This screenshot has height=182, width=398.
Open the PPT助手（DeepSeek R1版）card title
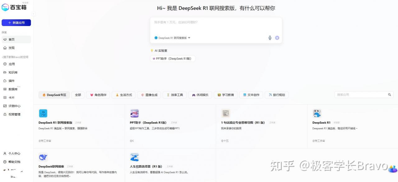click(x=148, y=123)
